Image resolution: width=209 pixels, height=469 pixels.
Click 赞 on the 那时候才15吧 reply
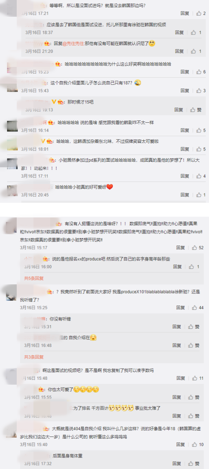196,110
